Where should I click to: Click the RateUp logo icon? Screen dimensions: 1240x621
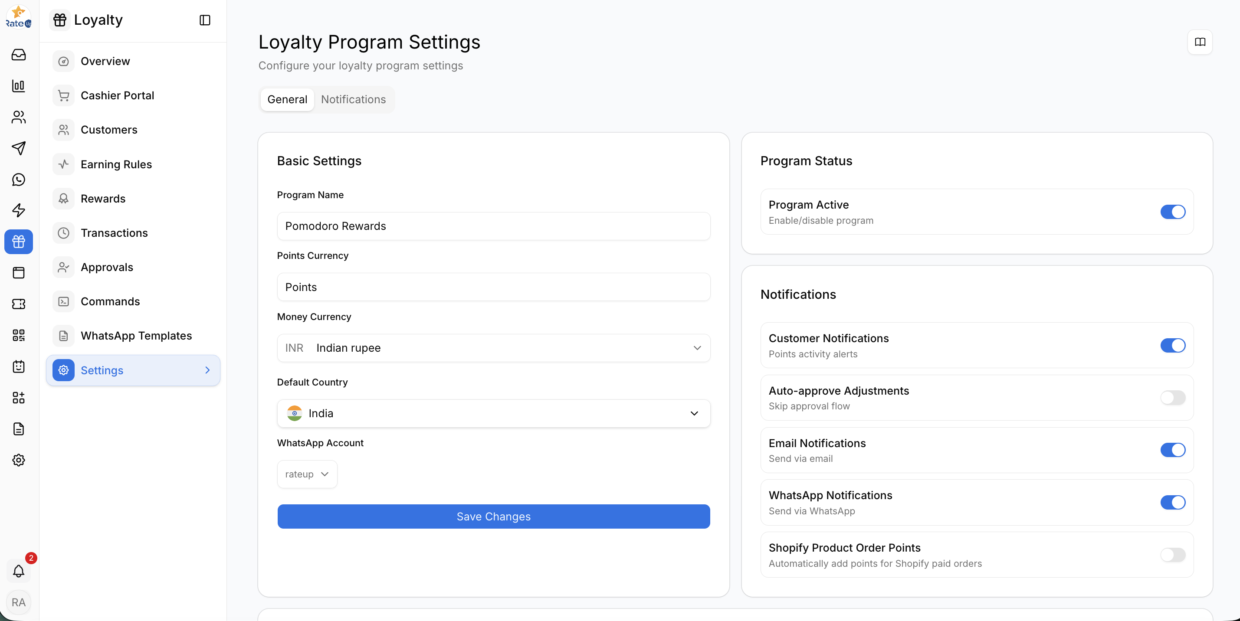click(18, 18)
